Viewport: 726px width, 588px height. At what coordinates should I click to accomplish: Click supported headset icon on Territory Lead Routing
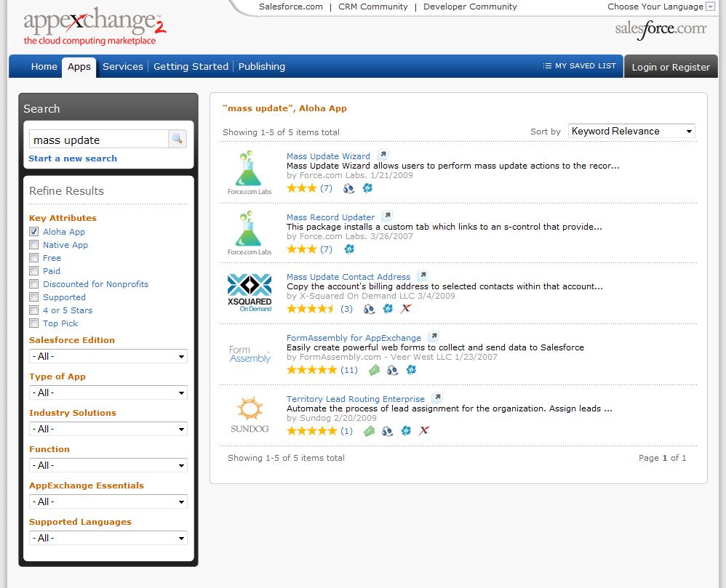click(x=387, y=431)
